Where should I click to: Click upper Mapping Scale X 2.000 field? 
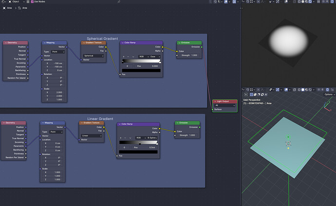point(55,92)
